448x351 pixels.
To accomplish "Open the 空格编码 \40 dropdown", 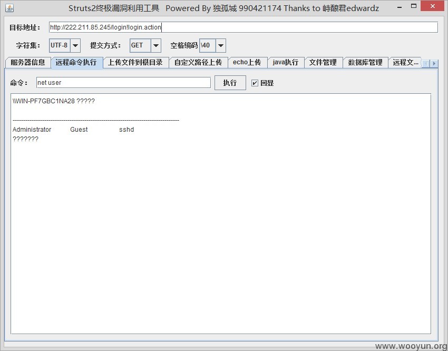I will pos(220,45).
